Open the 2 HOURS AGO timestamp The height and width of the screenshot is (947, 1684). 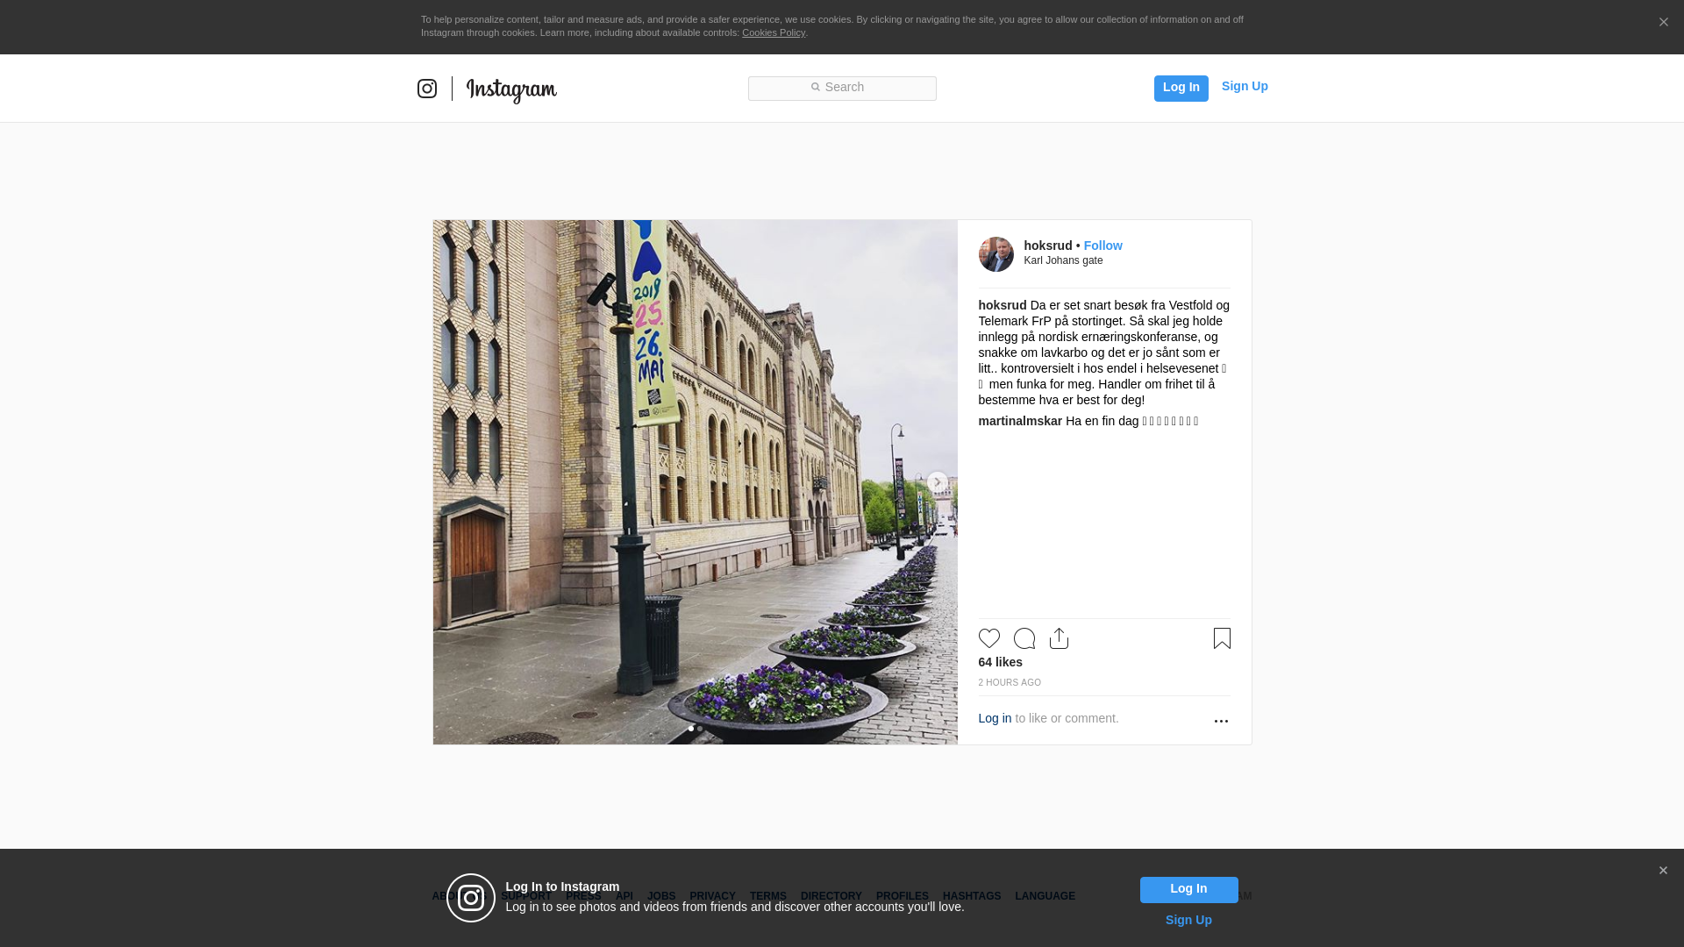point(1010,682)
